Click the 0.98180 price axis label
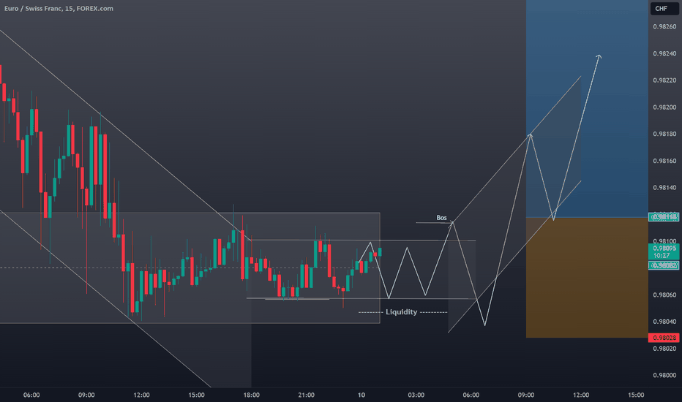 pyautogui.click(x=664, y=134)
